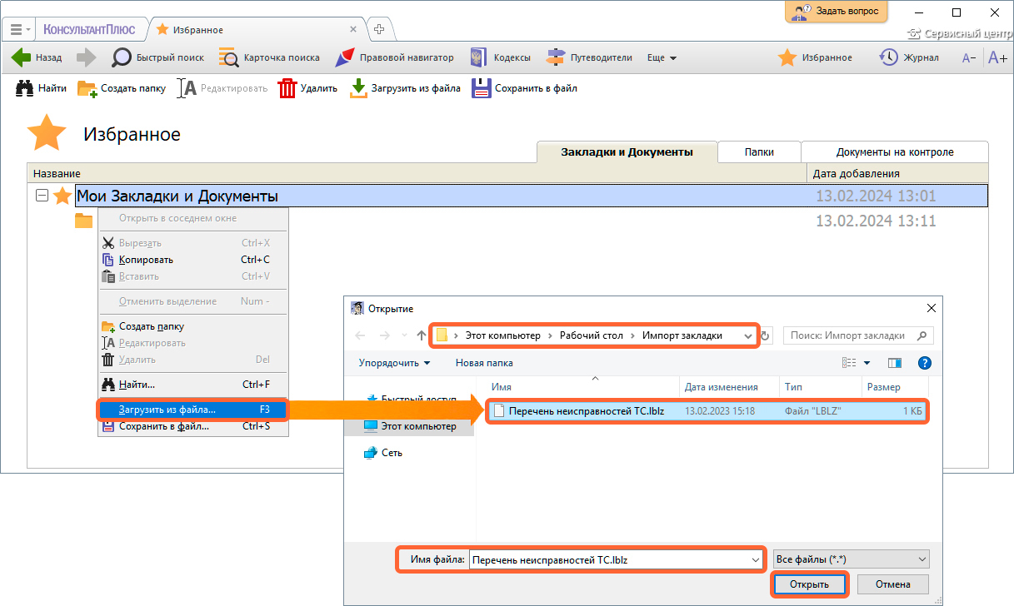Refresh the folder in Открытие dialog
Image resolution: width=1014 pixels, height=606 pixels.
(x=766, y=335)
